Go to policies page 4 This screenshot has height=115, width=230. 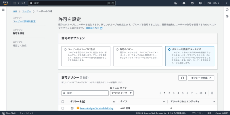[x=178, y=93]
